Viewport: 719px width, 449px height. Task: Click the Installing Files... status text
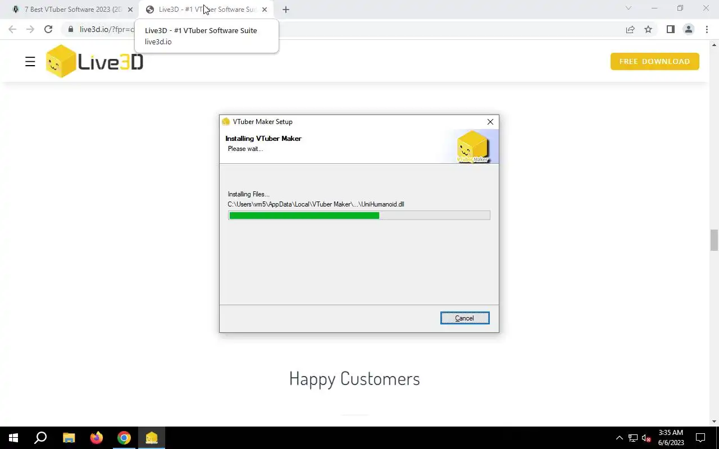[x=249, y=194]
